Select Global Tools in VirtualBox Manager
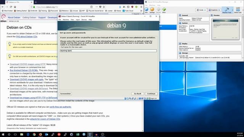This screenshot has height=137, width=244. coord(238,10)
